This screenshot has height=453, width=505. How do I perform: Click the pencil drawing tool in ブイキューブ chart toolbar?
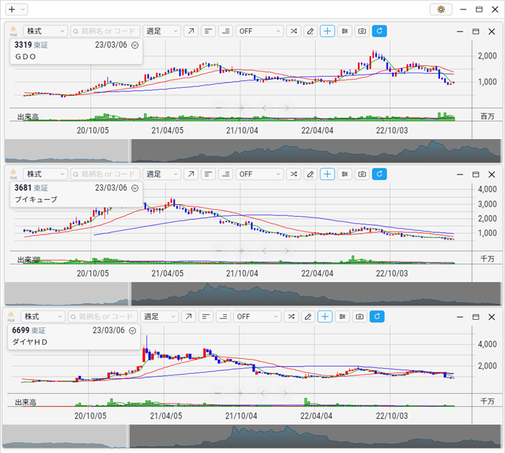click(x=310, y=174)
